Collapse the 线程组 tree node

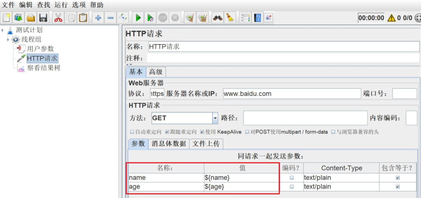pyautogui.click(x=8, y=39)
